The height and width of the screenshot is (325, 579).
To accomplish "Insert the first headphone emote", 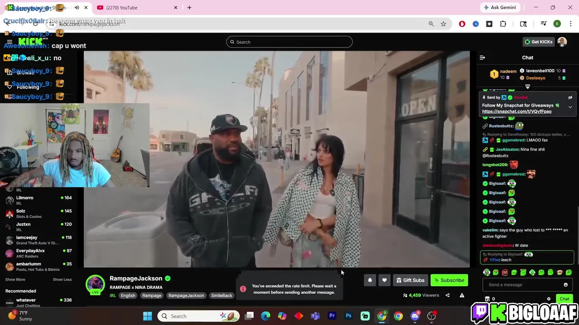I will 486,272.
